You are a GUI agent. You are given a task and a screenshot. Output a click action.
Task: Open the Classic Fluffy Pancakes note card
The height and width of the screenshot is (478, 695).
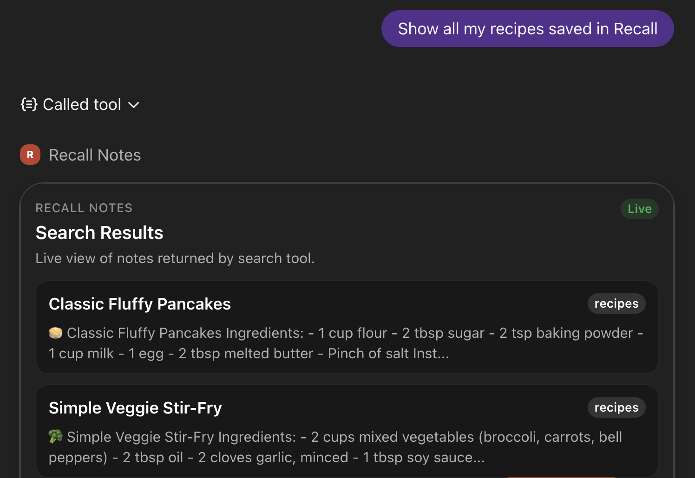coord(347,327)
